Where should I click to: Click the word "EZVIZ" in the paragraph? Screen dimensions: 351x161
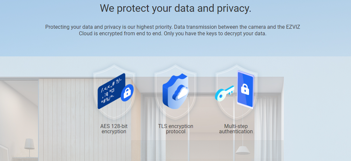coord(292,27)
